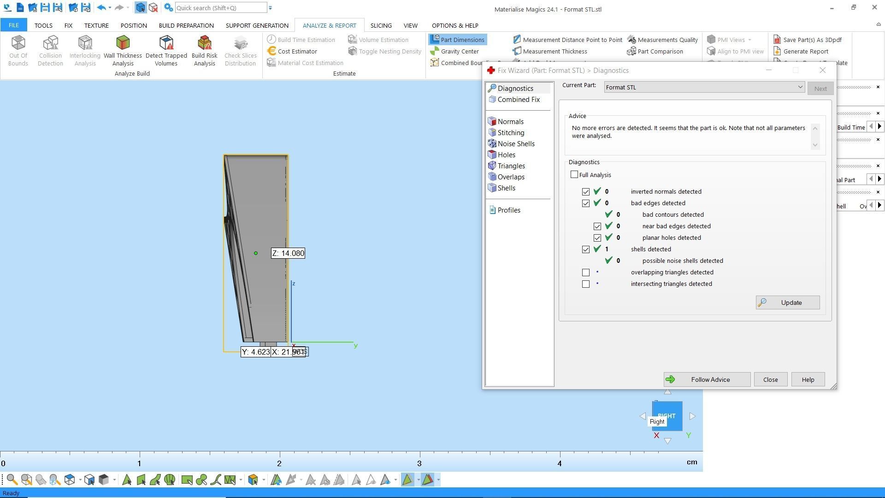Open the SLICING ribbon tab
Viewport: 885px width, 498px height.
[x=381, y=25]
